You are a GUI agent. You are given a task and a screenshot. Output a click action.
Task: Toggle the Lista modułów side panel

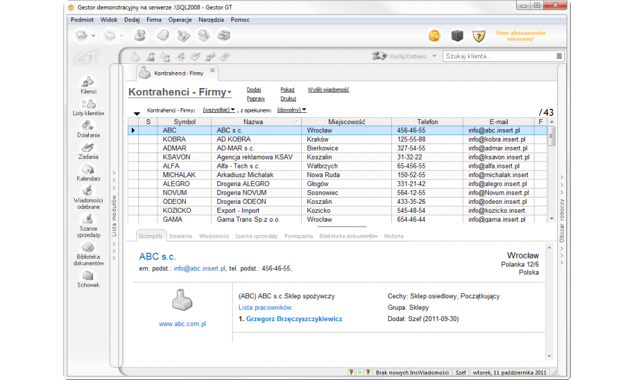click(x=114, y=215)
